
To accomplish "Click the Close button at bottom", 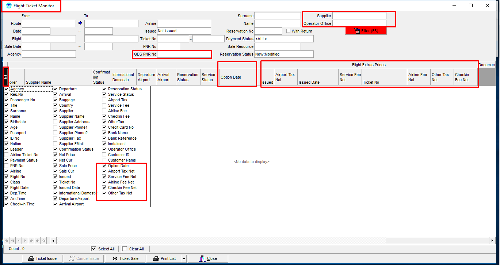I will click(x=208, y=258).
